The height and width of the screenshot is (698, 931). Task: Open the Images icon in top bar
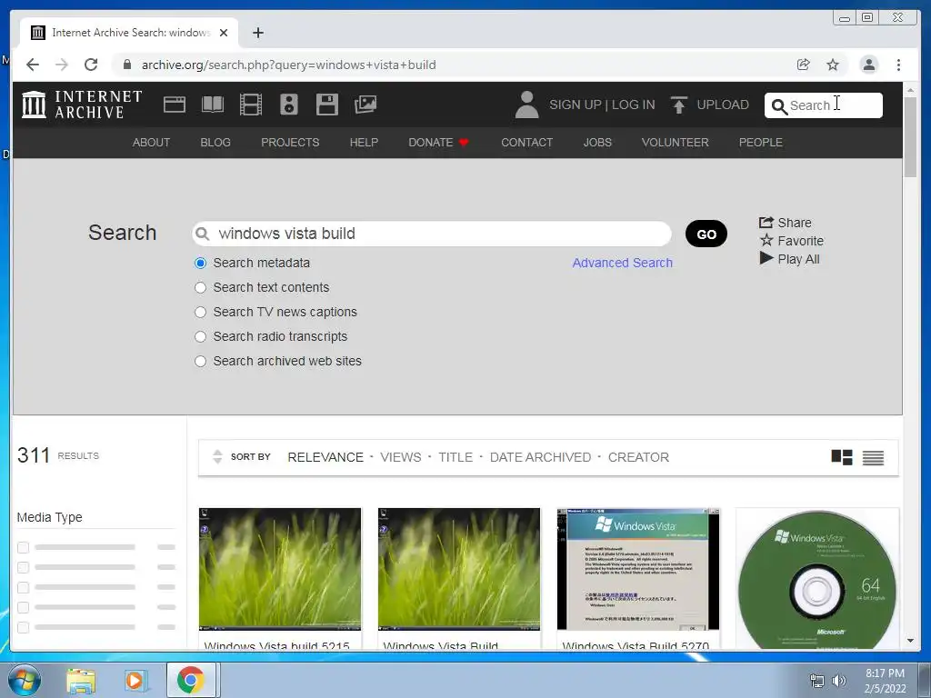pyautogui.click(x=365, y=105)
